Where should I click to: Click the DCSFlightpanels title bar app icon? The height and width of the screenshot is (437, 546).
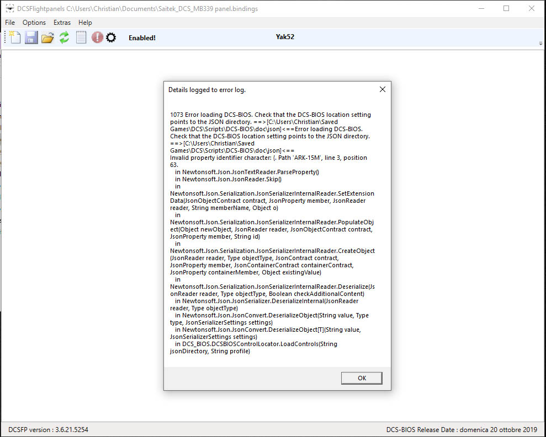click(10, 8)
